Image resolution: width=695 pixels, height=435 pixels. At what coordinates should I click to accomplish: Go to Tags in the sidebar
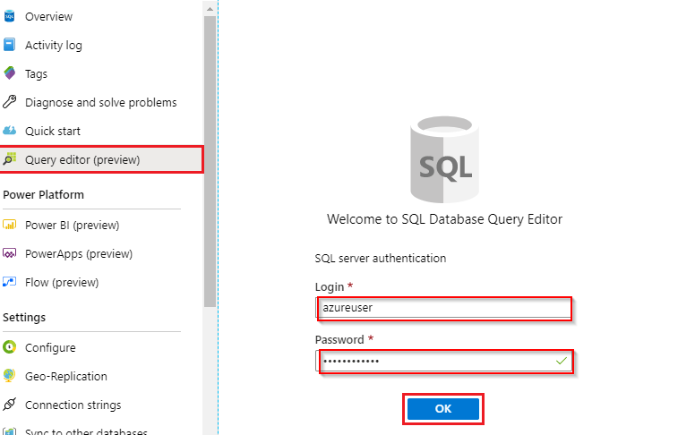pos(36,74)
